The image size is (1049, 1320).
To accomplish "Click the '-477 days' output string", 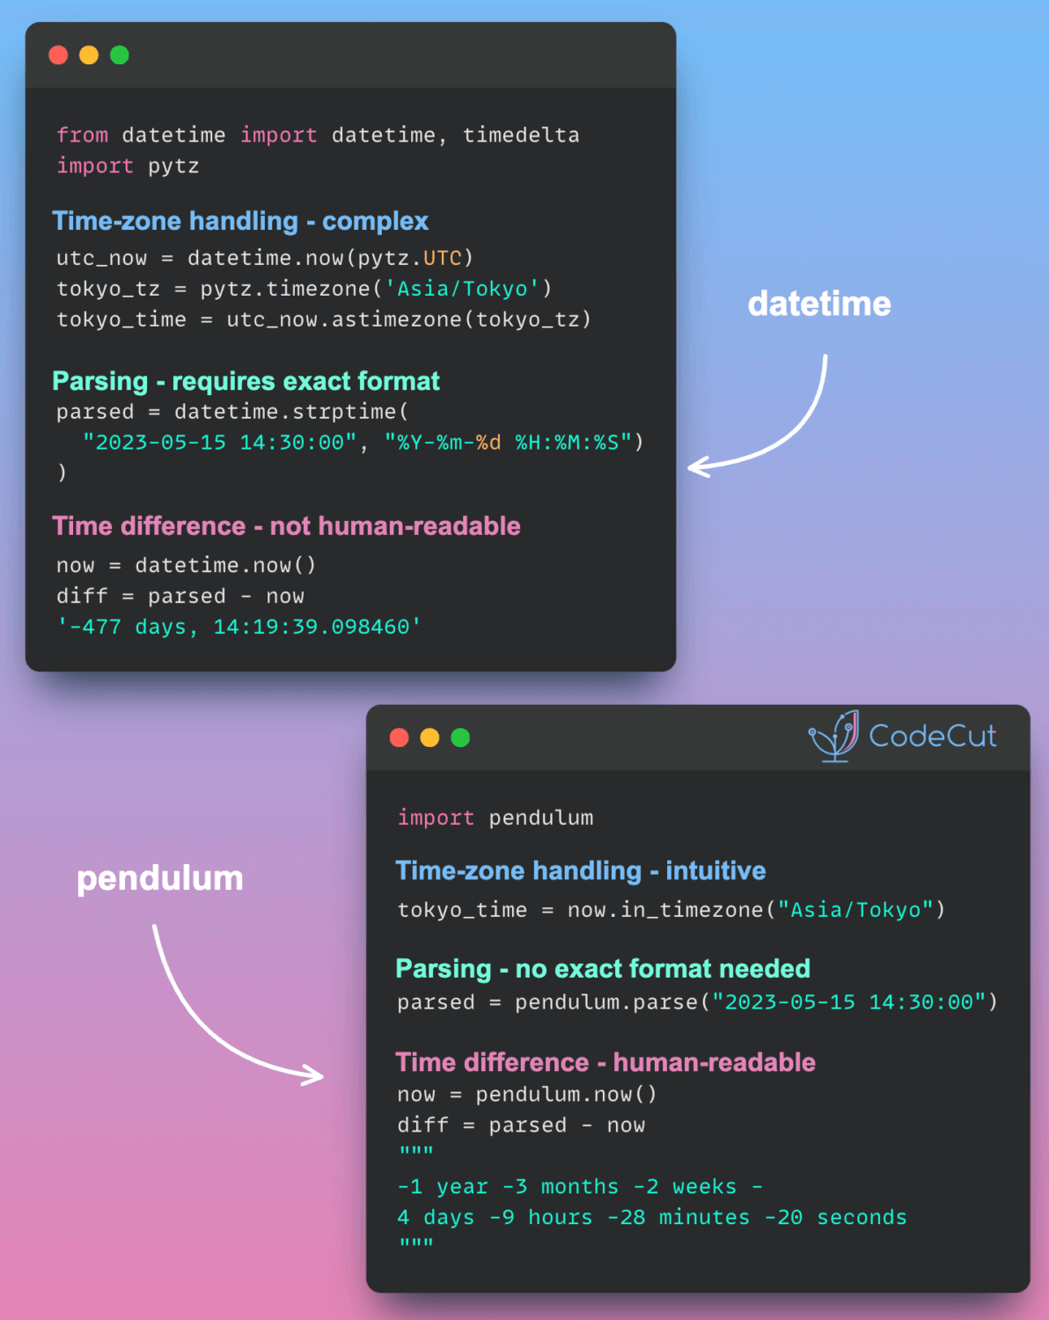I will click(x=238, y=627).
